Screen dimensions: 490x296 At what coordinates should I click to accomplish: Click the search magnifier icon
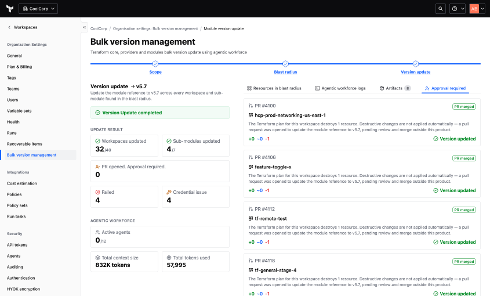pyautogui.click(x=441, y=9)
